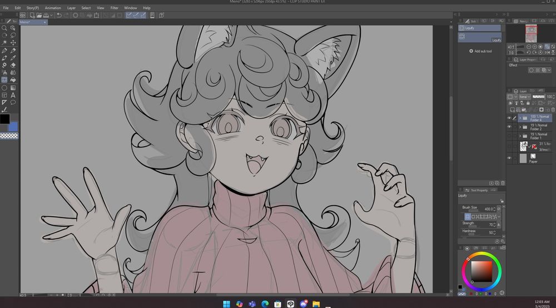
Task: Select the Zoom magnifier tool
Action: [x=4, y=28]
